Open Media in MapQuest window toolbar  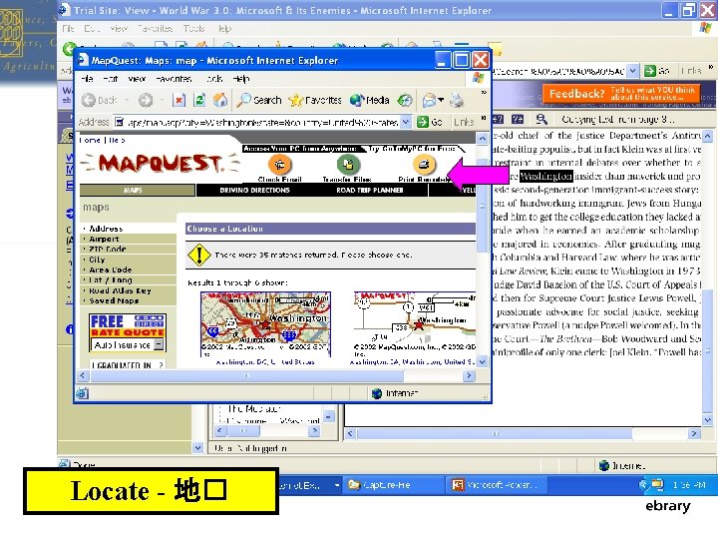point(370,100)
